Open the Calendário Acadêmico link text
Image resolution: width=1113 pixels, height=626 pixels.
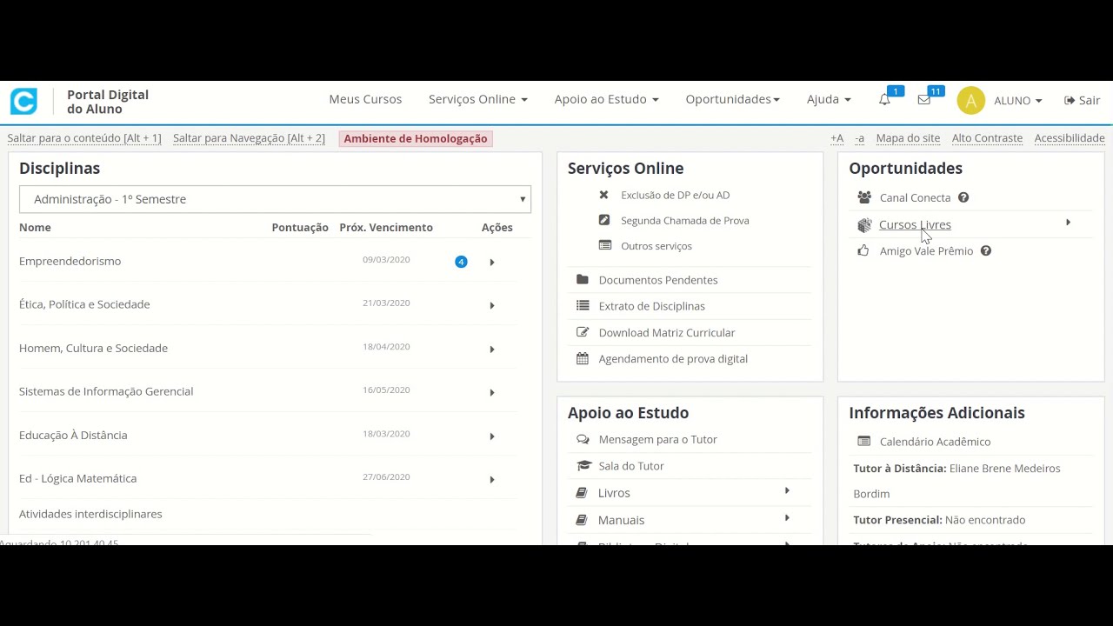click(935, 442)
